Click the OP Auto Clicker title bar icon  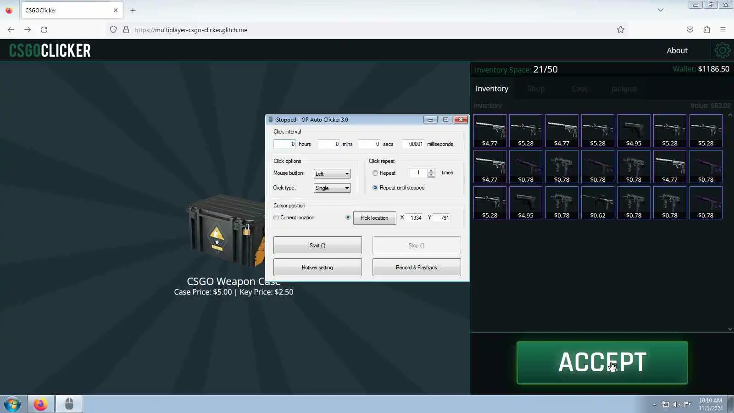[271, 120]
